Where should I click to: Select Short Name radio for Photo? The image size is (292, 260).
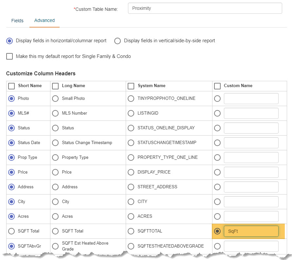click(11, 99)
